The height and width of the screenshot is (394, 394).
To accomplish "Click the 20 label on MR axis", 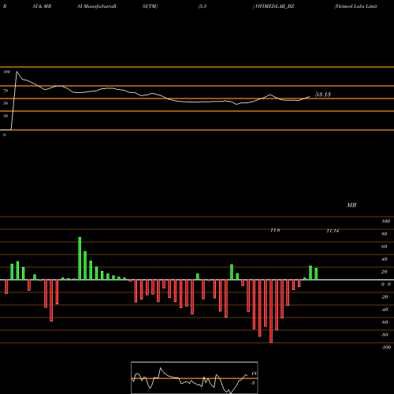I will [x=385, y=272].
